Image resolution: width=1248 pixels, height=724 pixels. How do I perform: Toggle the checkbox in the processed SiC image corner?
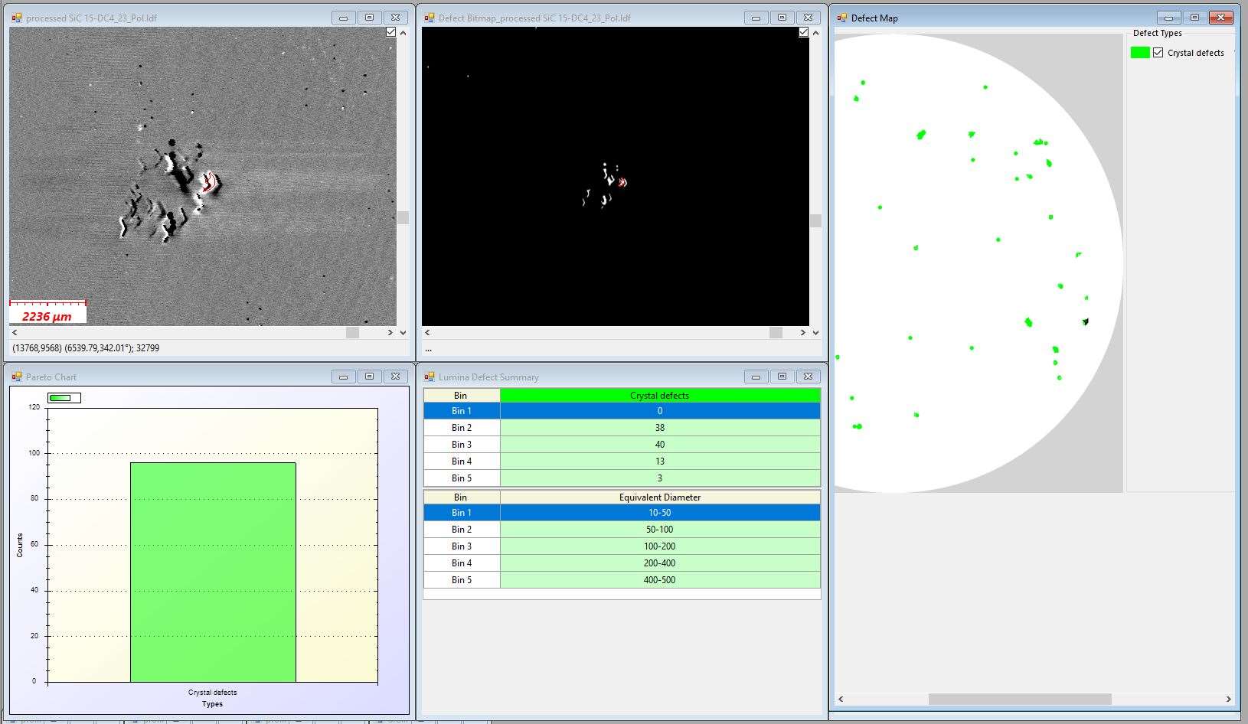(391, 32)
